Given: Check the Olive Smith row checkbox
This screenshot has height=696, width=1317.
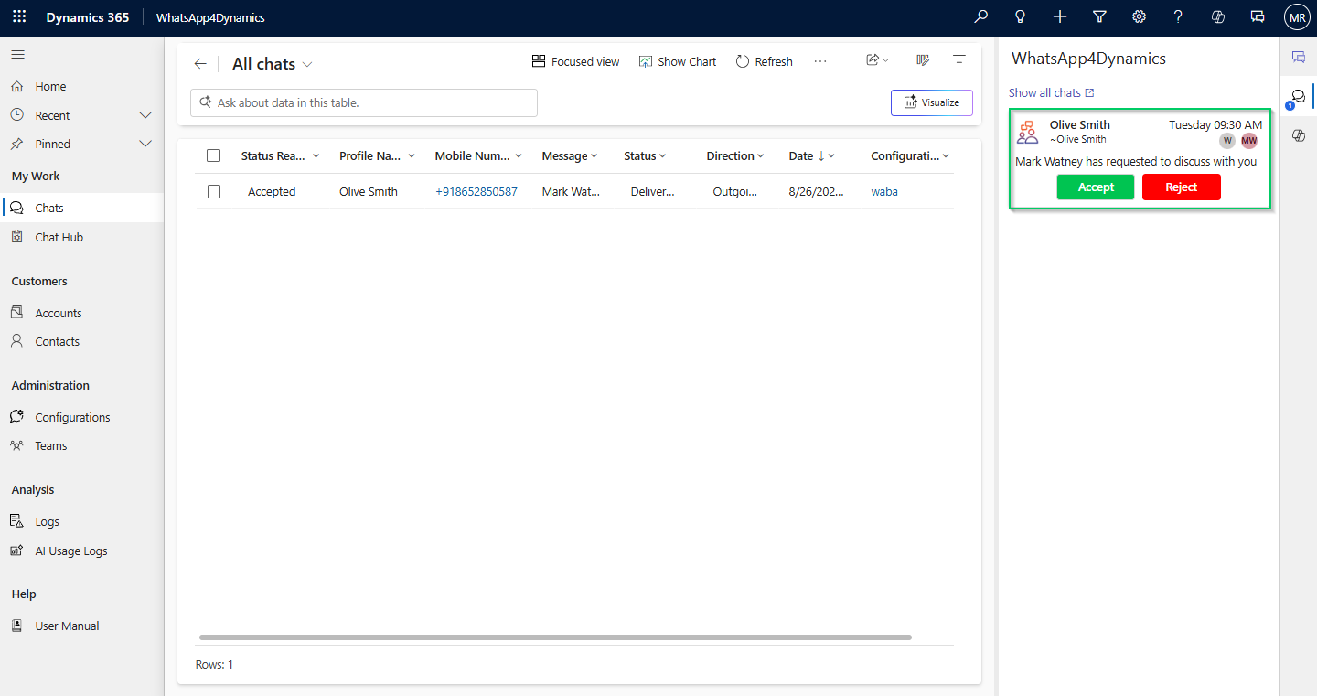Looking at the screenshot, I should point(214,192).
